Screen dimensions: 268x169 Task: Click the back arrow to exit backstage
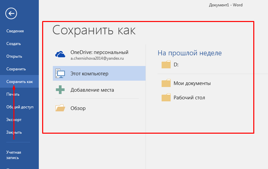[x=11, y=14]
